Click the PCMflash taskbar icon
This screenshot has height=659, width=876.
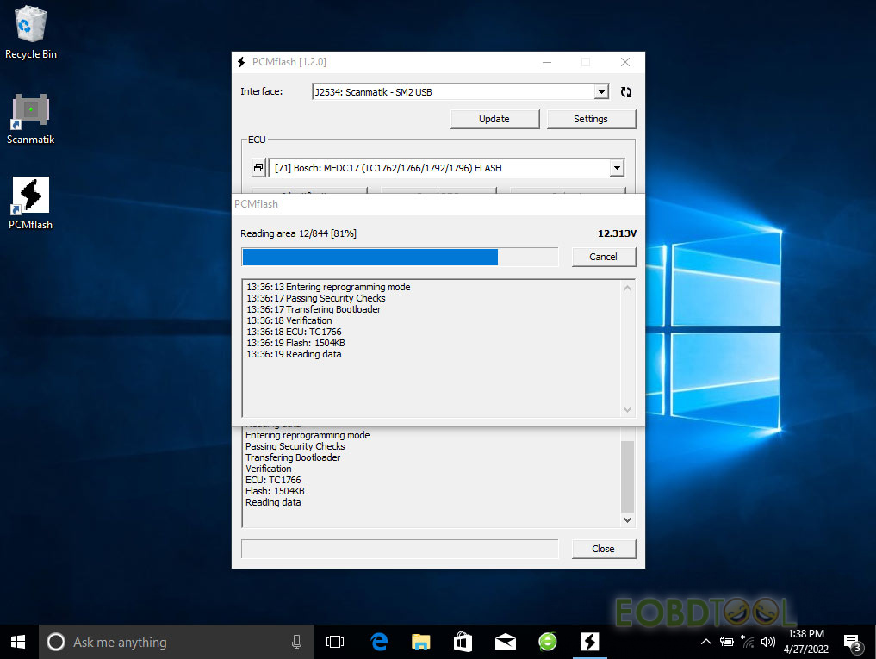click(590, 642)
